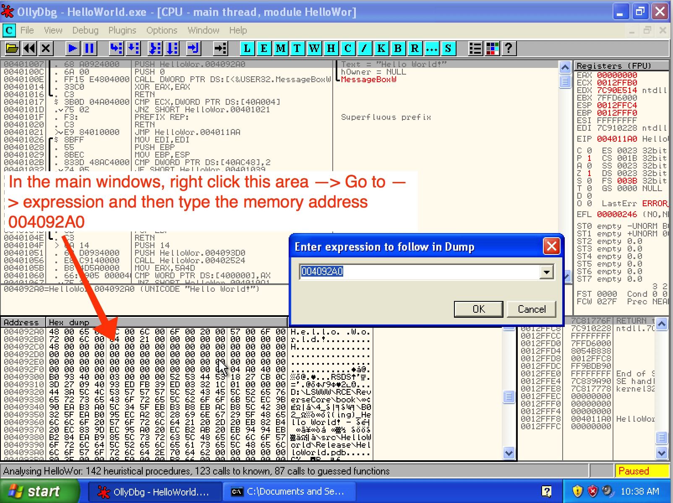The height and width of the screenshot is (503, 673).
Task: Pause execution with the pause icon
Action: [89, 49]
